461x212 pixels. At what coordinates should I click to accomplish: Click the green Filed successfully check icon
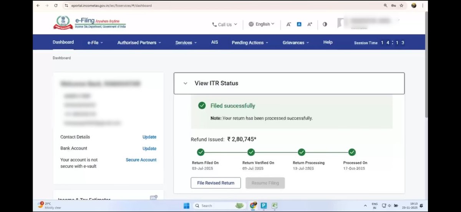click(202, 106)
